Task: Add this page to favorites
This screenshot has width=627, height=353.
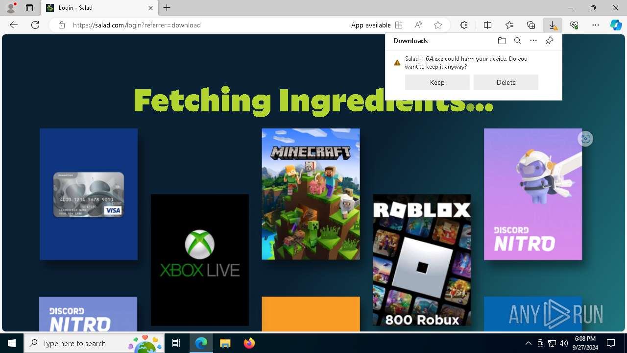Action: click(438, 25)
